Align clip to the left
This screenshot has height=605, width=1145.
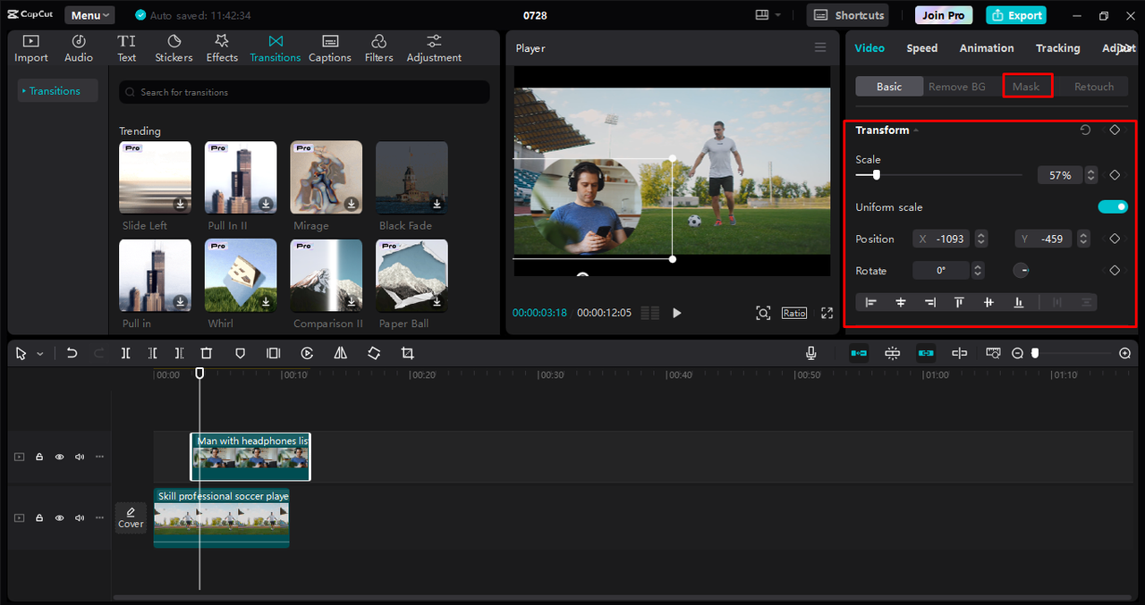871,303
